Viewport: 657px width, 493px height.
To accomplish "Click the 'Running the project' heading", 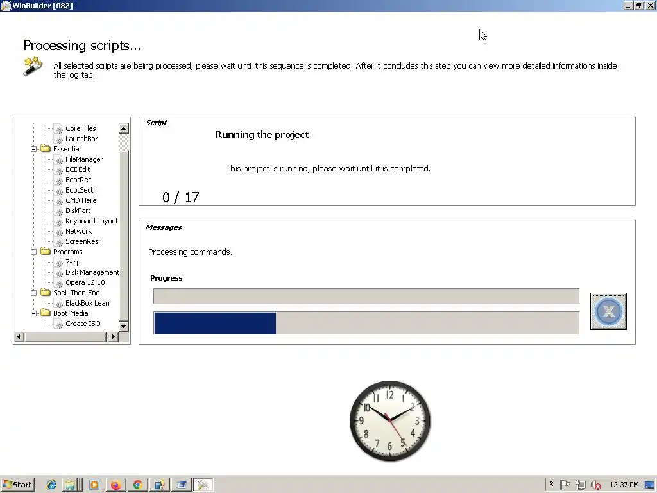I will tap(262, 135).
